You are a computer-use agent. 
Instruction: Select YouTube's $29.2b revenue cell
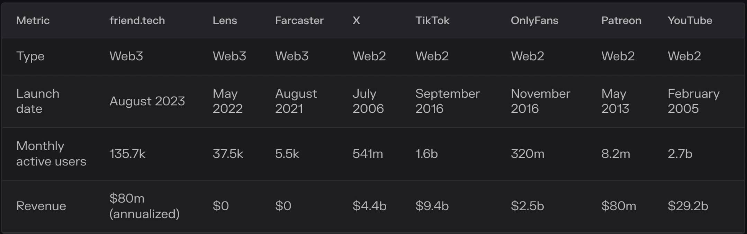click(687, 206)
